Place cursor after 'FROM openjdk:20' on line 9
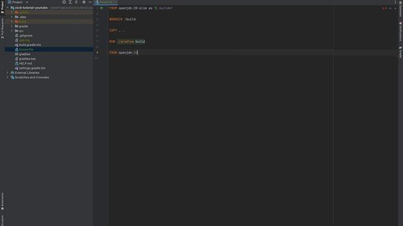403x226 pixels. tap(138, 53)
